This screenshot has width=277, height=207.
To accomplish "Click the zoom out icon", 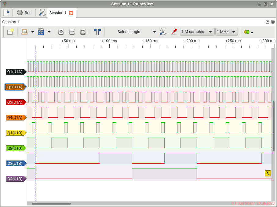I will click(x=72, y=32).
